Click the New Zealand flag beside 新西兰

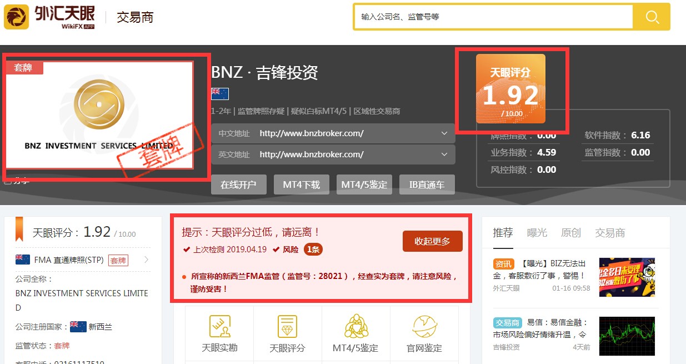coord(78,327)
